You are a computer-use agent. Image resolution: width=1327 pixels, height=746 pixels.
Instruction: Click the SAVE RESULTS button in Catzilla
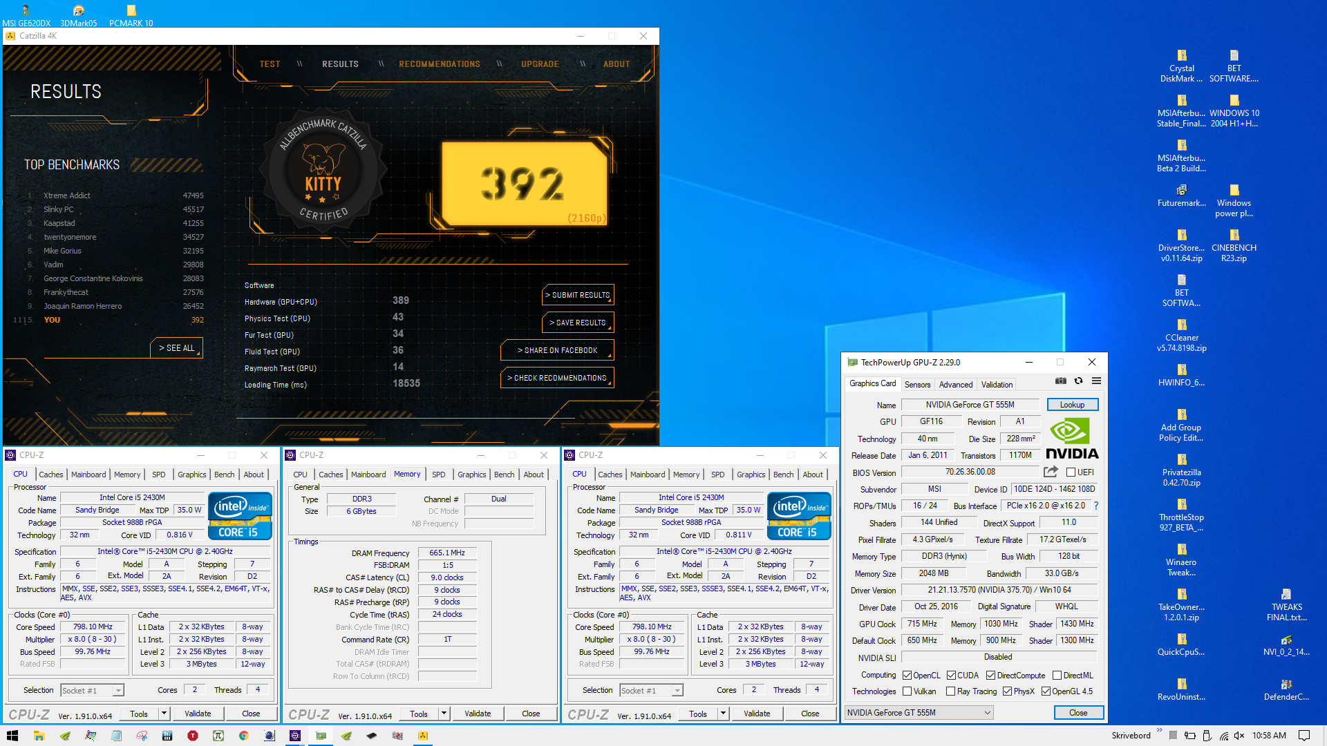point(578,323)
